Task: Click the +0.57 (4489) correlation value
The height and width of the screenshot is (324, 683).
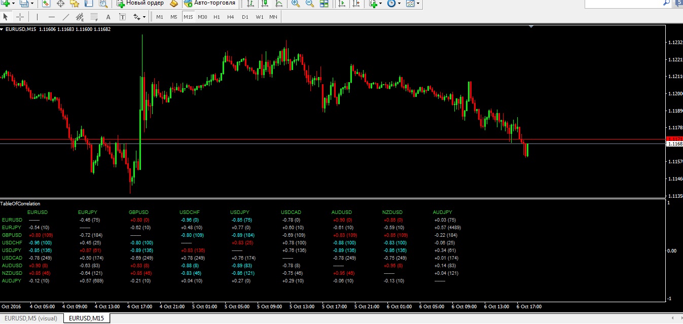Action: pos(447,227)
